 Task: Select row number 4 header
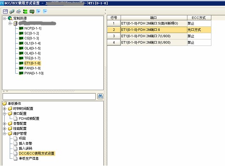tap(114, 42)
